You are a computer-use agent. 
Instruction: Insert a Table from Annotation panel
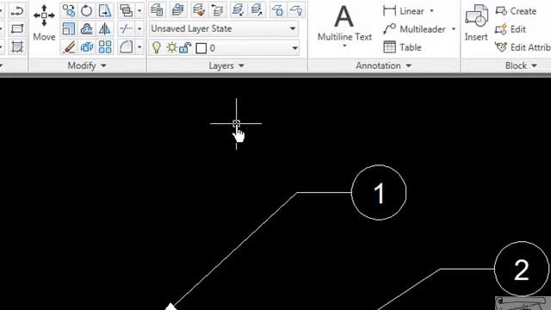click(402, 47)
